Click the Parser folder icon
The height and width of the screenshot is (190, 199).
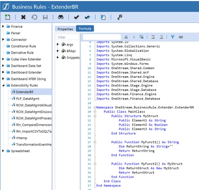[8, 33]
